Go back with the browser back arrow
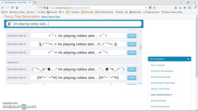The width and height of the screenshot is (198, 111). pyautogui.click(x=3, y=8)
